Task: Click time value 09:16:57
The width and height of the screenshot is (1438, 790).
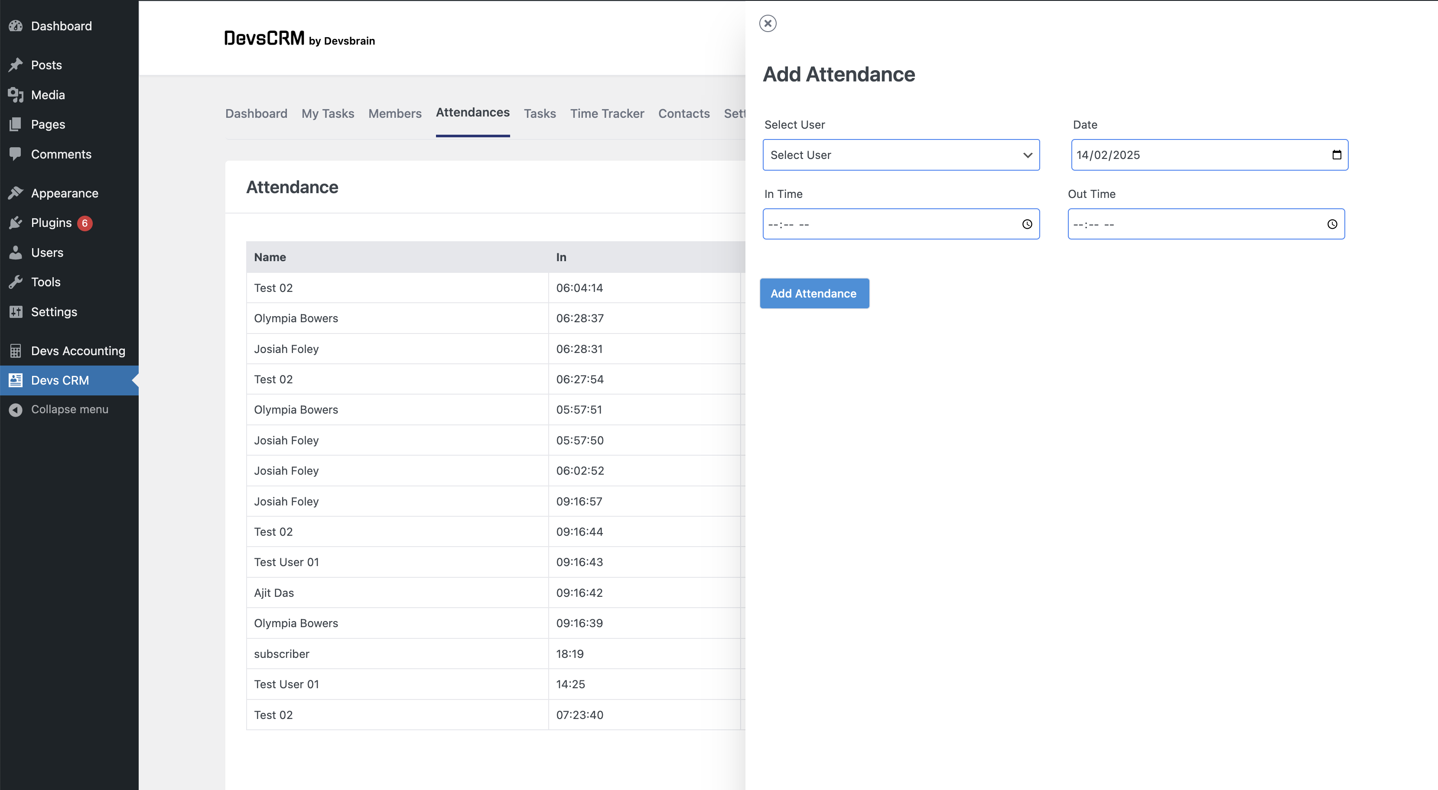Action: coord(579,502)
